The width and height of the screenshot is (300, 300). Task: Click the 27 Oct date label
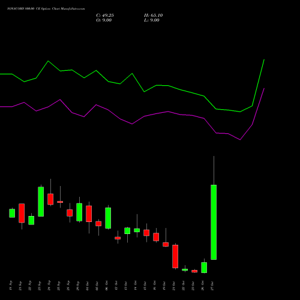(212, 286)
